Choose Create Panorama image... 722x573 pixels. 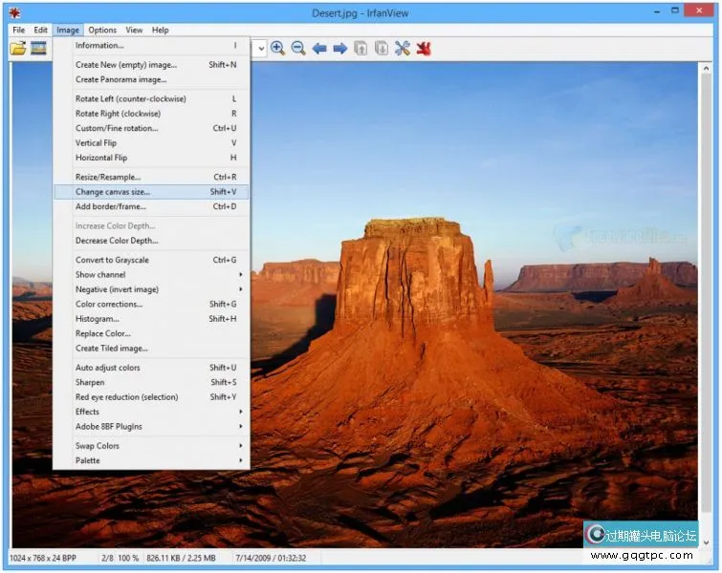point(151,79)
